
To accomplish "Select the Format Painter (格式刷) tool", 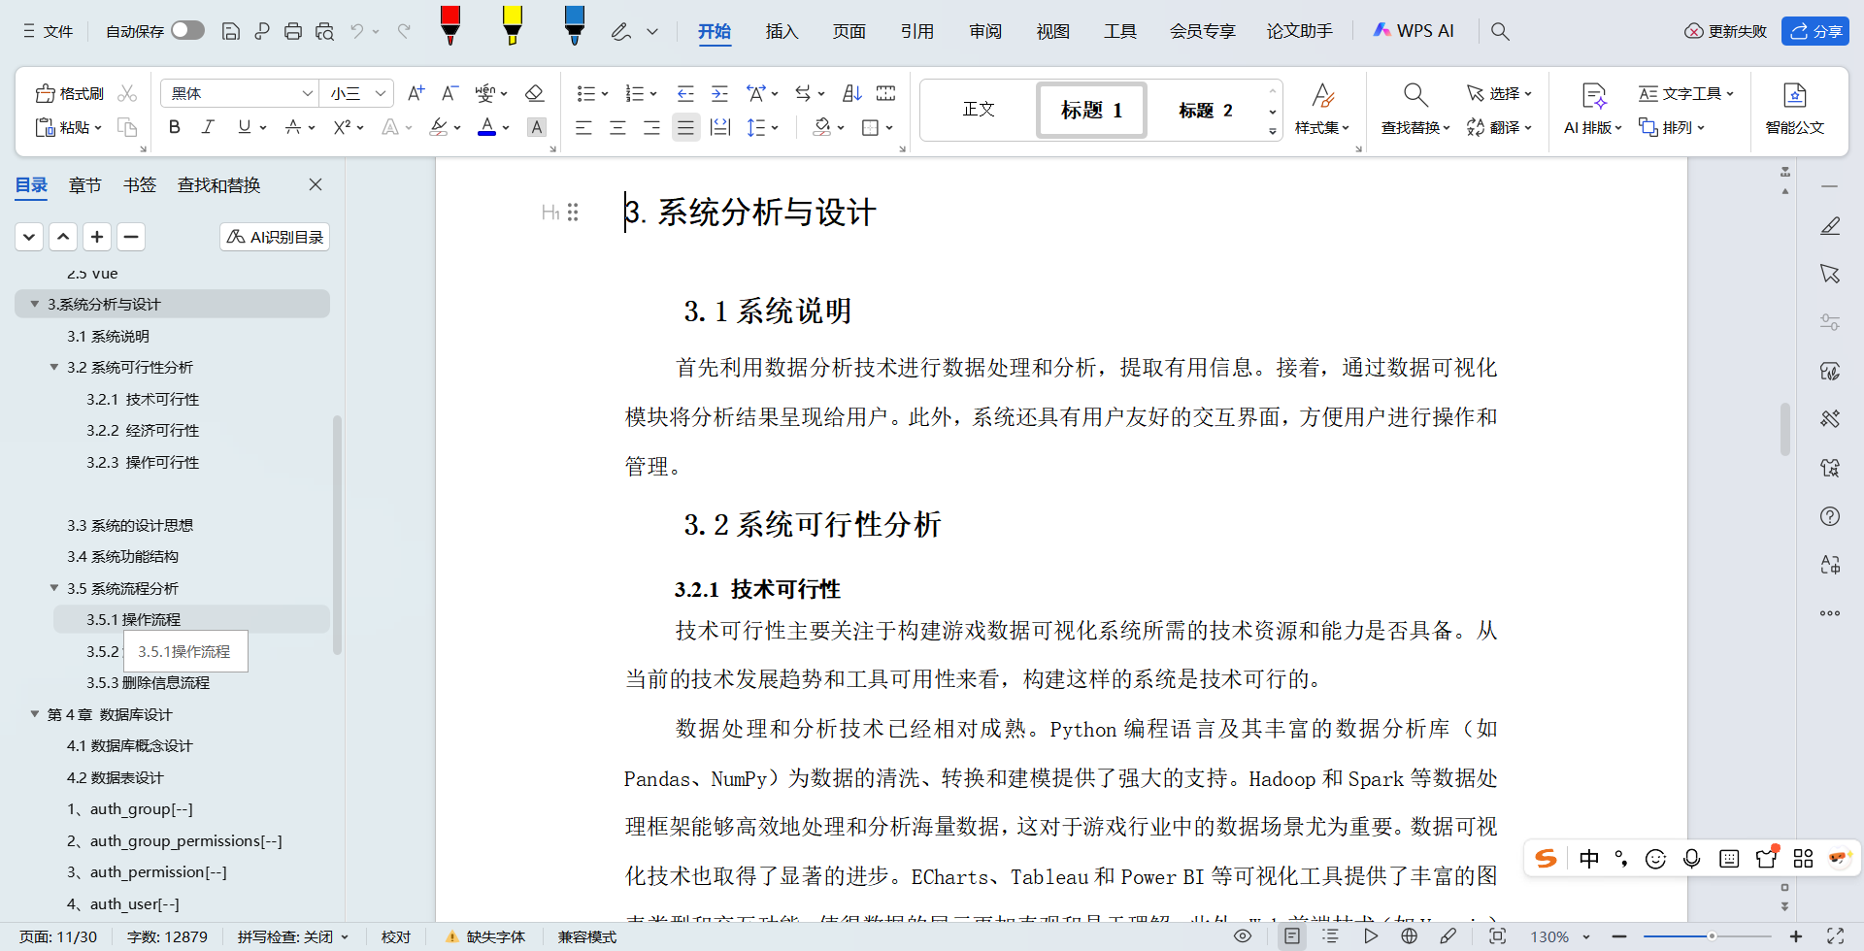I will click(x=67, y=92).
